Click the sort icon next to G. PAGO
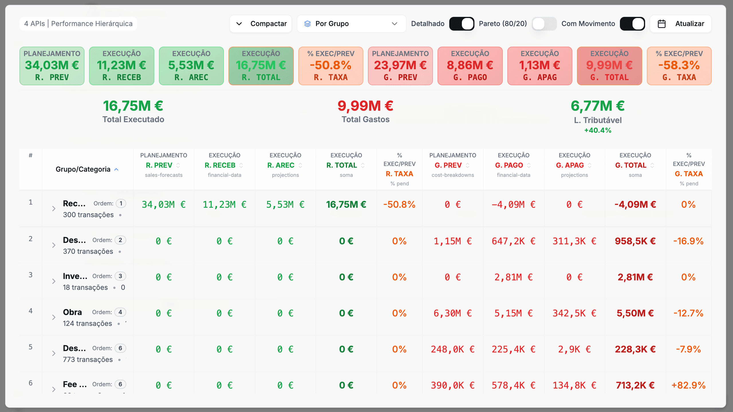Viewport: 733px width, 412px height. pos(529,165)
